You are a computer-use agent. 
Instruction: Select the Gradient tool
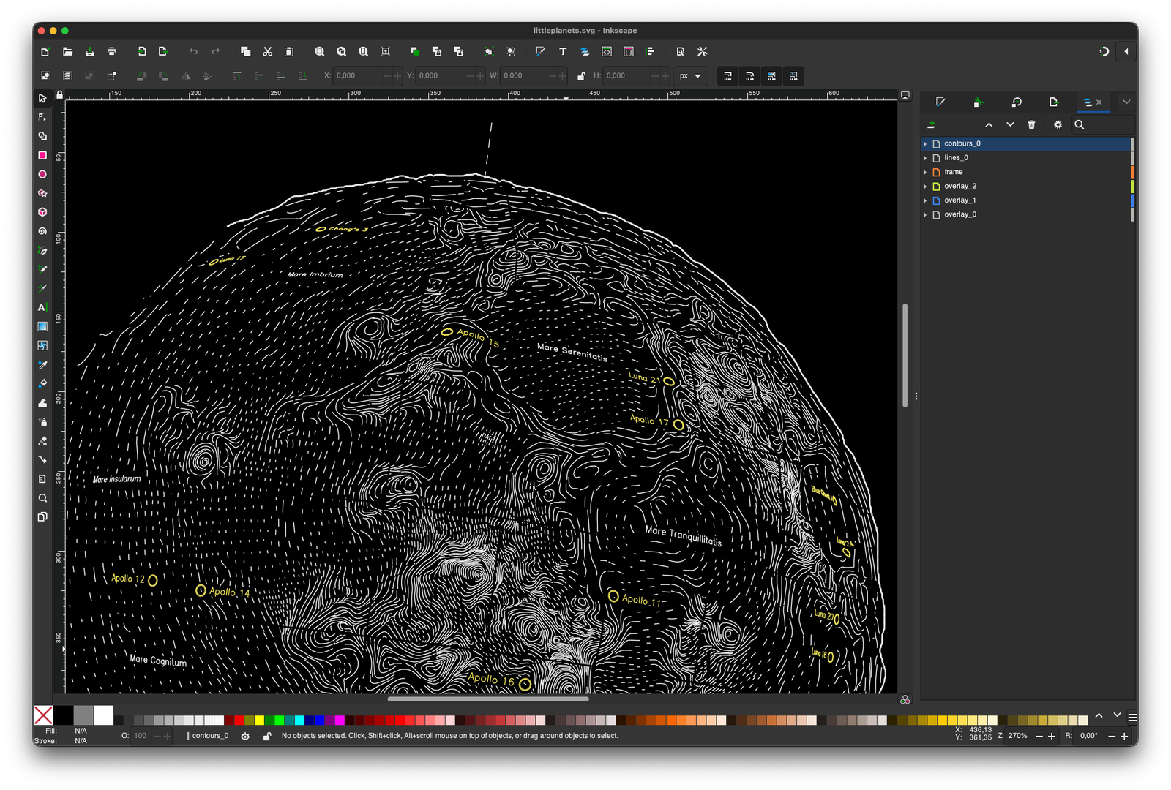click(x=42, y=327)
